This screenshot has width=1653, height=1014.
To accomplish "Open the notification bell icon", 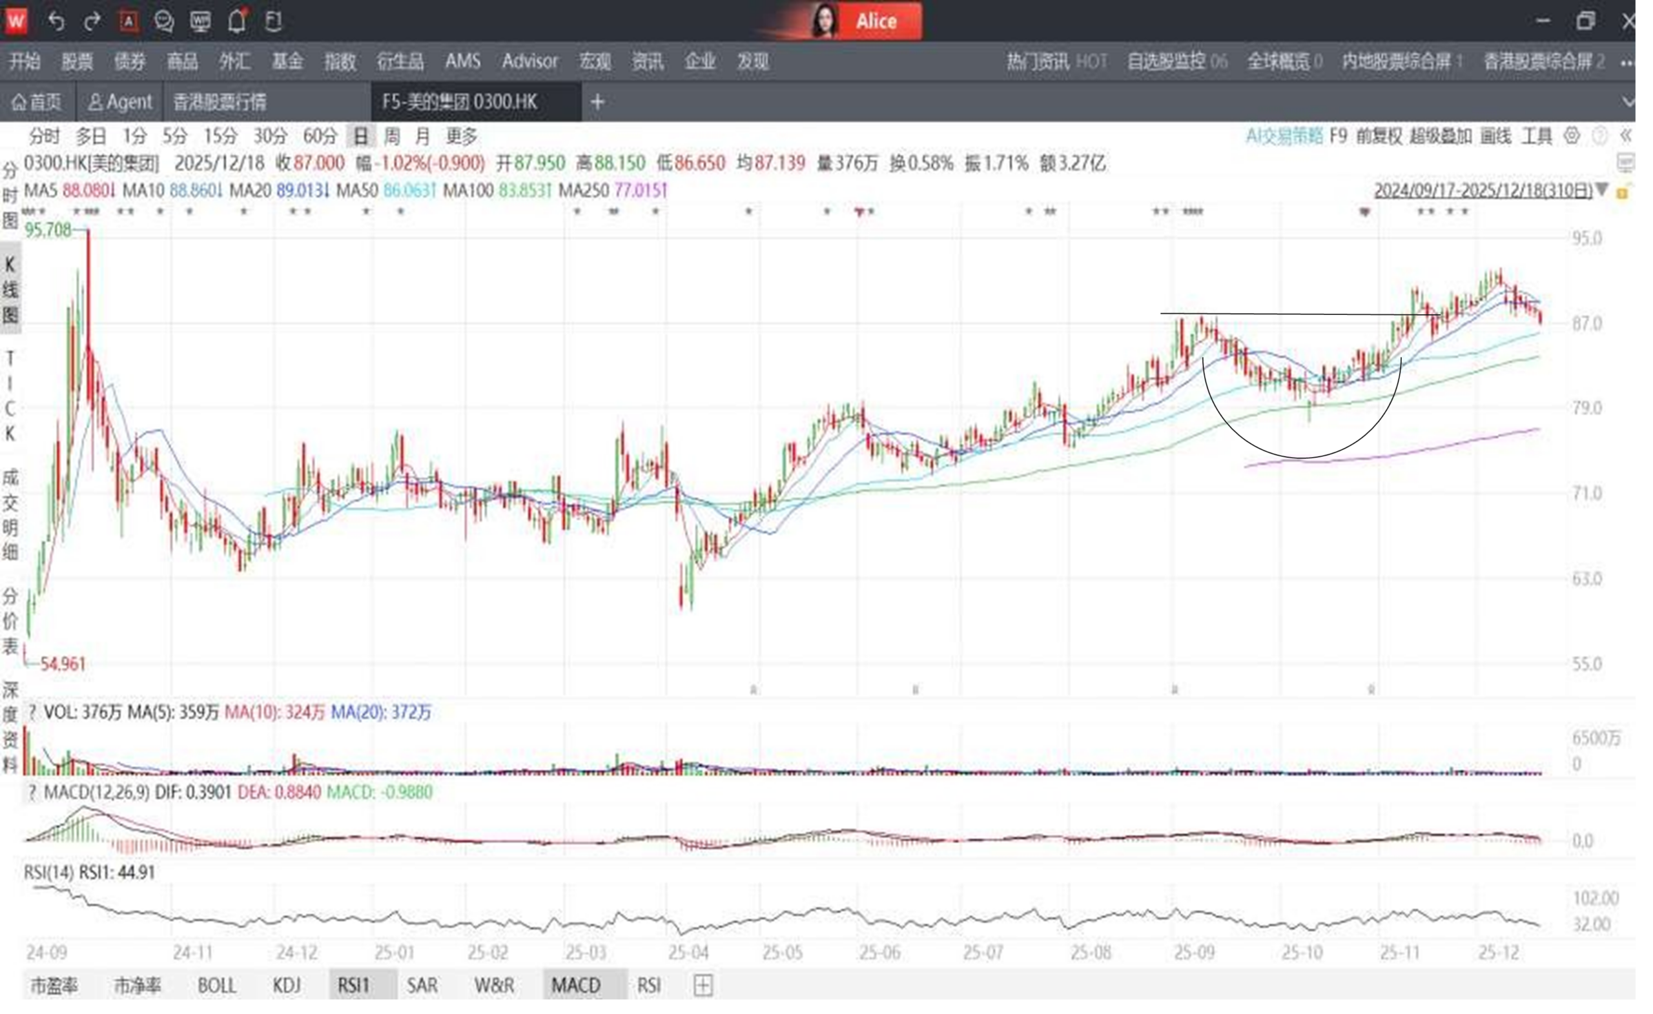I will 237,21.
